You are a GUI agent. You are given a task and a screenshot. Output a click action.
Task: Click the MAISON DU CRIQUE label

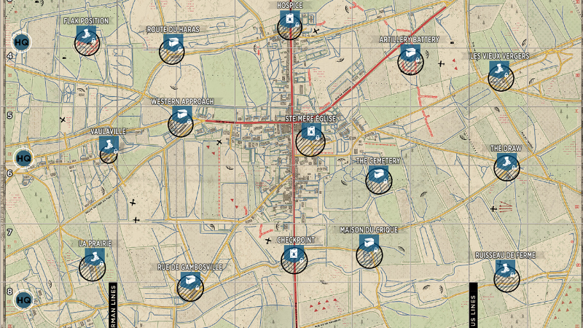point(369,230)
